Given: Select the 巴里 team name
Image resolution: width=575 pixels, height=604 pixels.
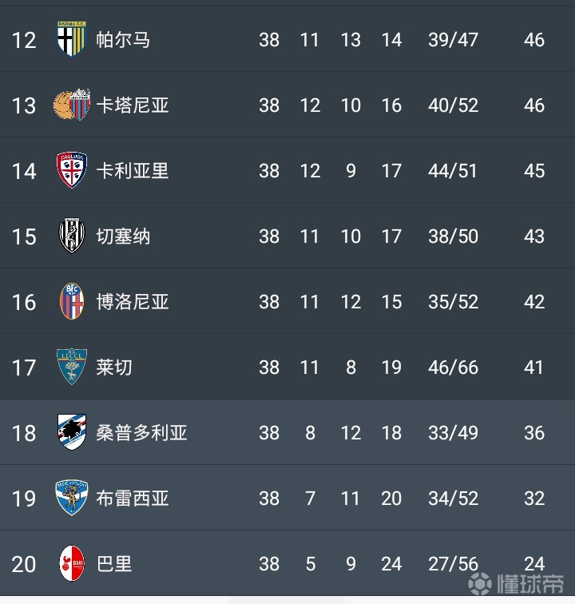Looking at the screenshot, I should point(114,563).
